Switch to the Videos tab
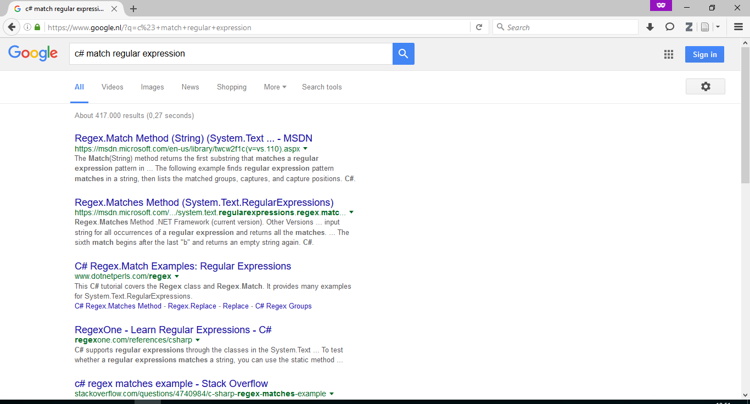The height and width of the screenshot is (404, 750). (113, 87)
